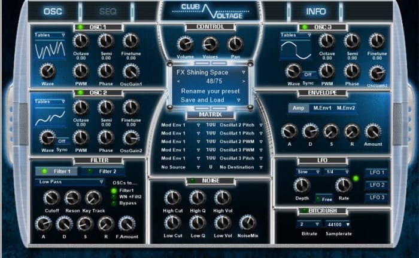419x258 pixels.
Task: Select WN +Filt2 routing option
Action: pyautogui.click(x=114, y=197)
